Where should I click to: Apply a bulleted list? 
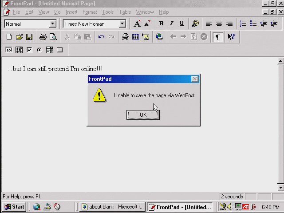coord(253,24)
